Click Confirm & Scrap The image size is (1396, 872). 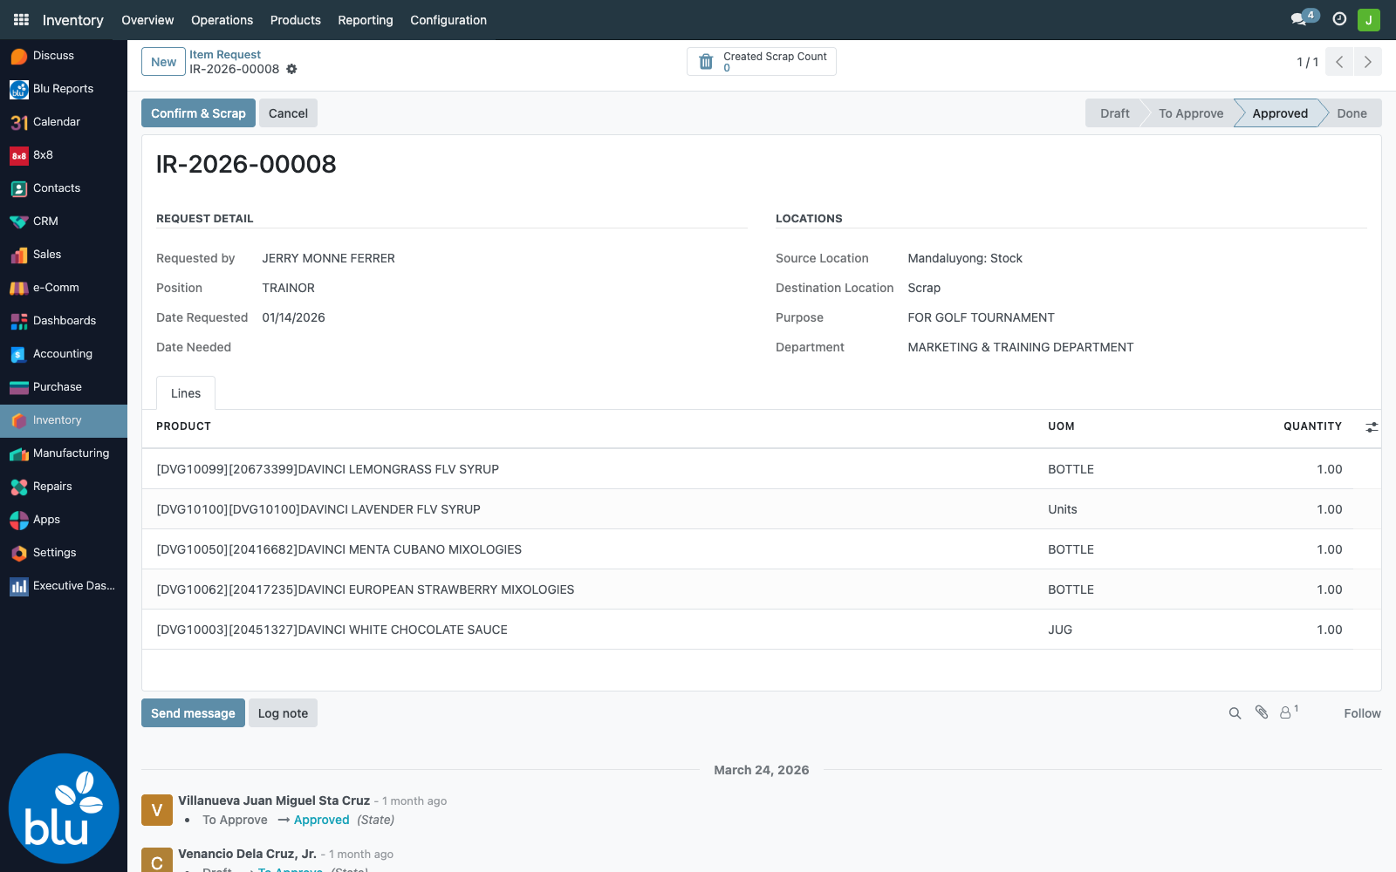pos(198,113)
